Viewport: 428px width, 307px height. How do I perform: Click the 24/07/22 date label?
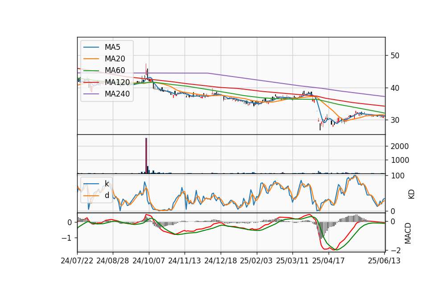coord(77,261)
